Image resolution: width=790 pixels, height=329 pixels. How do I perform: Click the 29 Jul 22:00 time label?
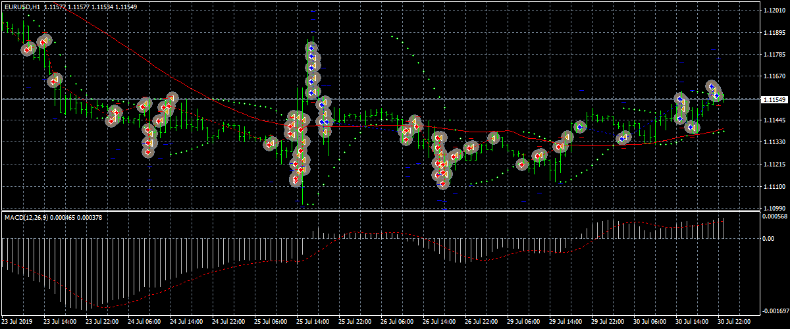(607, 322)
